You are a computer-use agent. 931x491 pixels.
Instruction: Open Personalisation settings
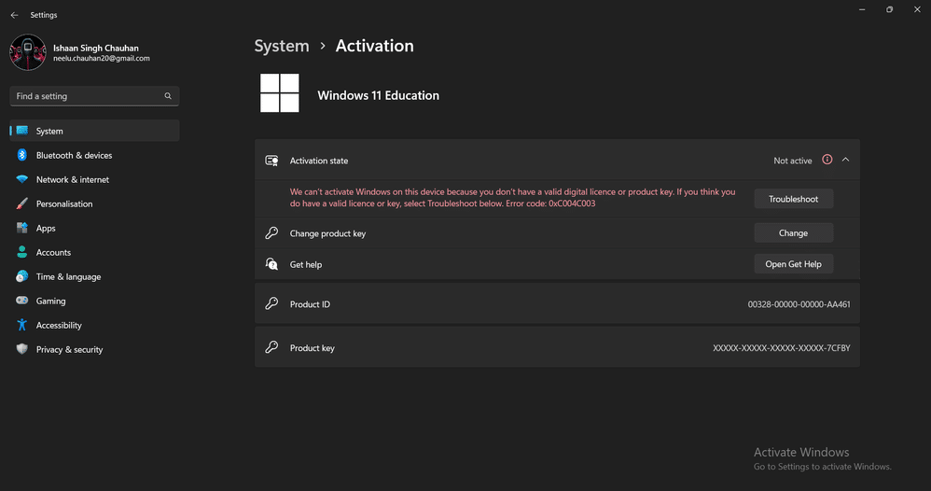click(x=94, y=203)
